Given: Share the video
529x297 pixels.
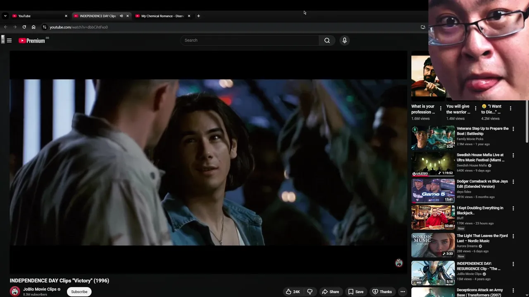Looking at the screenshot, I should pyautogui.click(x=330, y=292).
